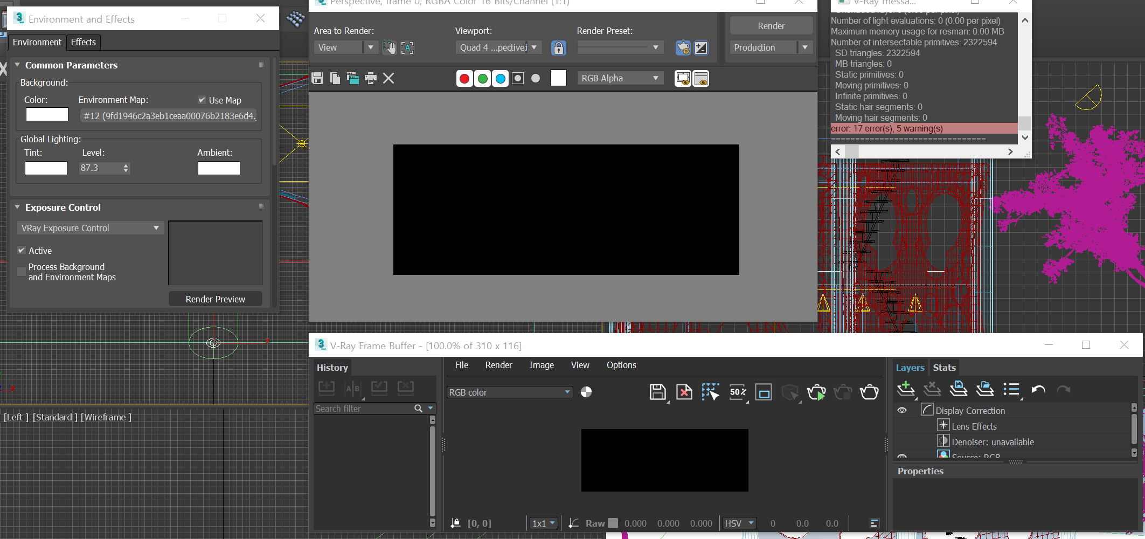The height and width of the screenshot is (539, 1145).
Task: Enable Process Background and Environment Maps checkbox
Action: click(x=22, y=272)
